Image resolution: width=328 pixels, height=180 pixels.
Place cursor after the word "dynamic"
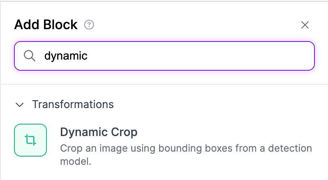[88, 56]
